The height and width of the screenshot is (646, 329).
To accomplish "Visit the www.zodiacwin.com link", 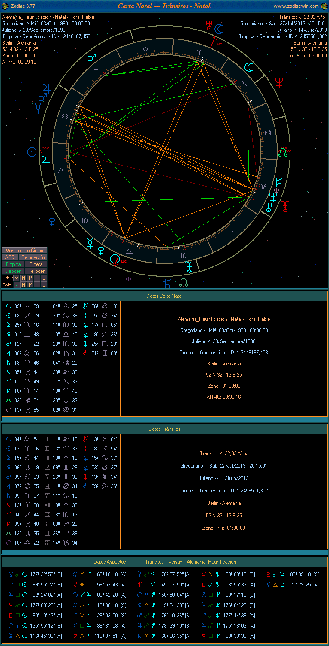I will pyautogui.click(x=296, y=6).
